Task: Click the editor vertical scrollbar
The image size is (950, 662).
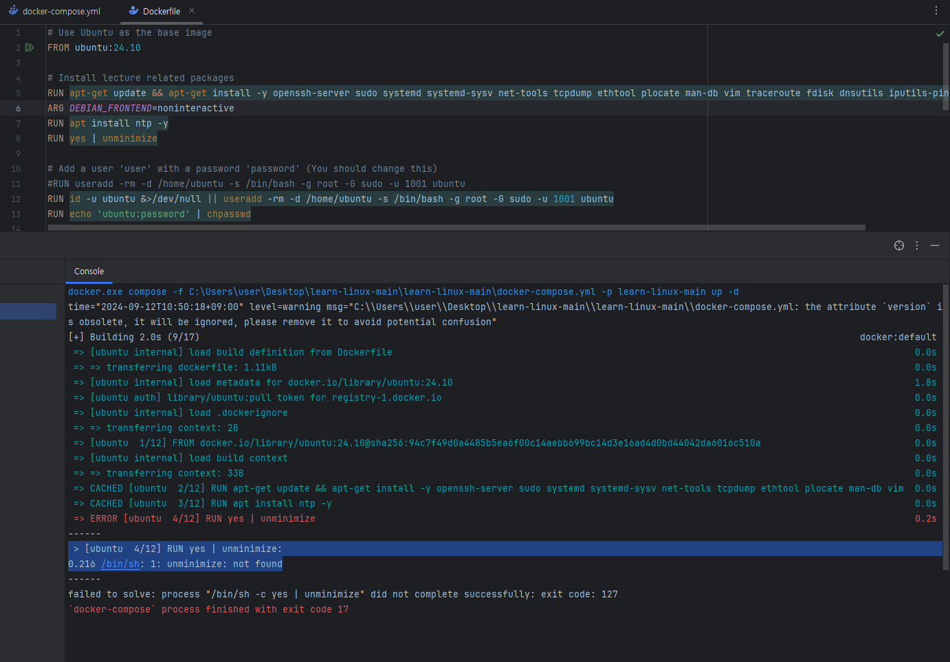Action: click(x=946, y=76)
